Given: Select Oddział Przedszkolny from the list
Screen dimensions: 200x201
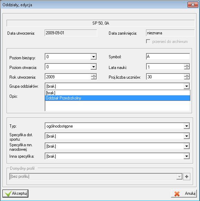Looking at the screenshot, I should (x=117, y=98).
